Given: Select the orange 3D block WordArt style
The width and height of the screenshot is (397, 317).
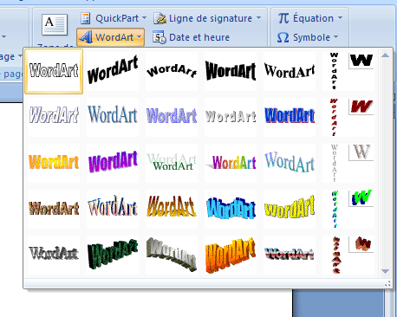Looking at the screenshot, I should 231,255.
